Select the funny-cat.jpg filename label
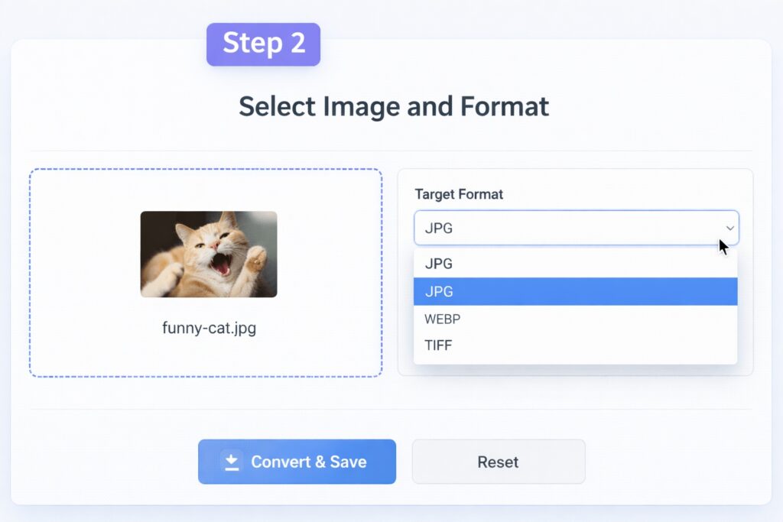Viewport: 783px width, 522px height. click(x=207, y=329)
